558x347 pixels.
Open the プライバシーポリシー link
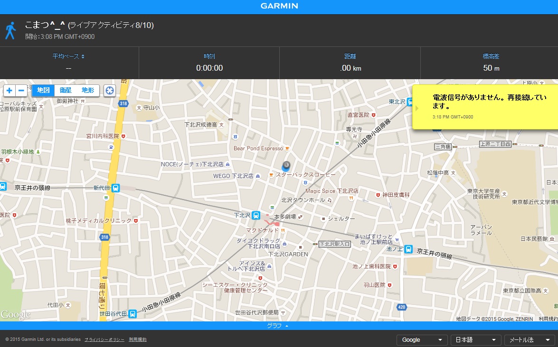pos(104,339)
